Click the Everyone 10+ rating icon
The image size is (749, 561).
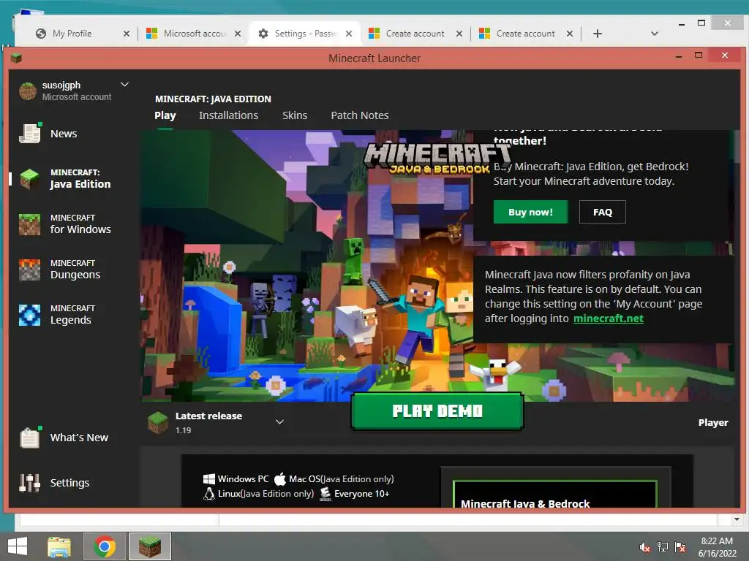click(x=325, y=494)
